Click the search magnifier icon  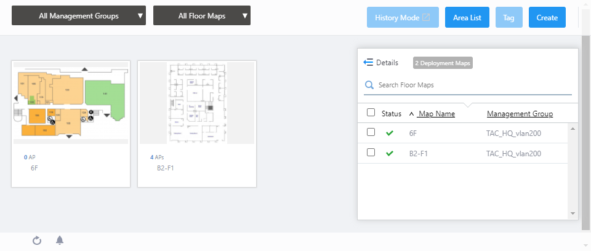click(369, 85)
